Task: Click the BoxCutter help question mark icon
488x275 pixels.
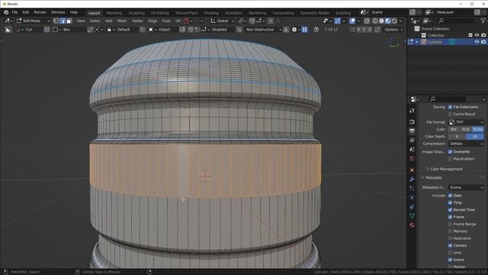Action: (316, 30)
